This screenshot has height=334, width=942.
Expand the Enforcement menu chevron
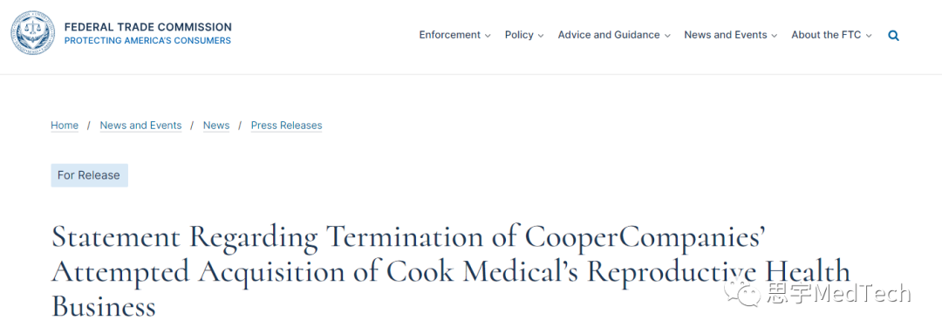pos(488,36)
